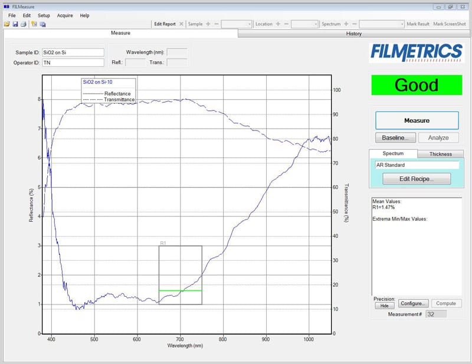Viewport: 472px width, 364px height.
Task: Open the Setup menu
Action: point(44,15)
